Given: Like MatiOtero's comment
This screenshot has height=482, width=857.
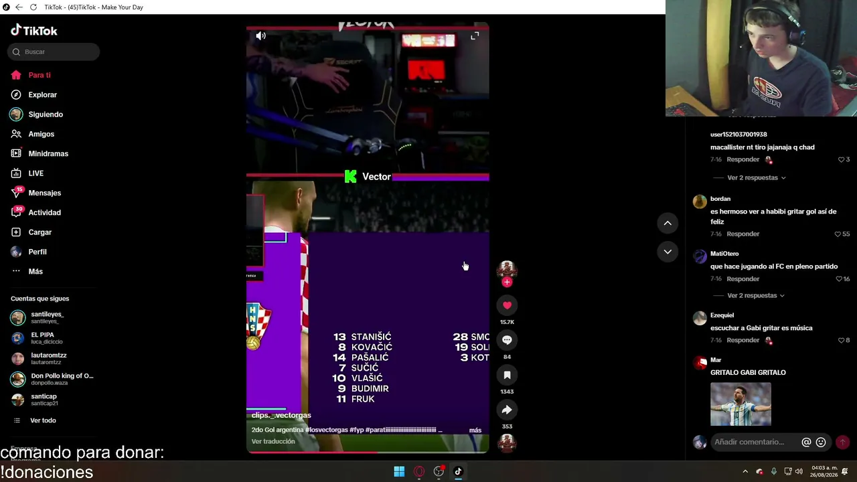Looking at the screenshot, I should (x=839, y=278).
